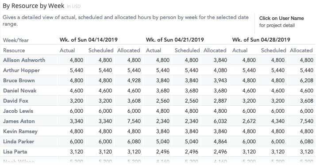316x165 pixels.
Task: Click Linda Parker's 5,040 actual value
Action: pyautogui.click(x=162, y=142)
